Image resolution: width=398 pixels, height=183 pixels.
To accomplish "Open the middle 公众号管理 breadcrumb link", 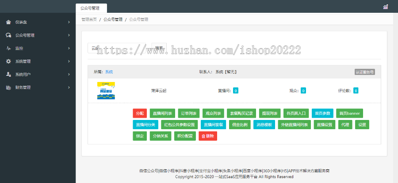I will coord(113,19).
